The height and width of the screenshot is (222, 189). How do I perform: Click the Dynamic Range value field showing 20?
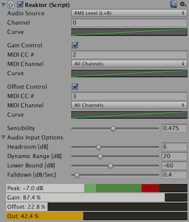175,156
